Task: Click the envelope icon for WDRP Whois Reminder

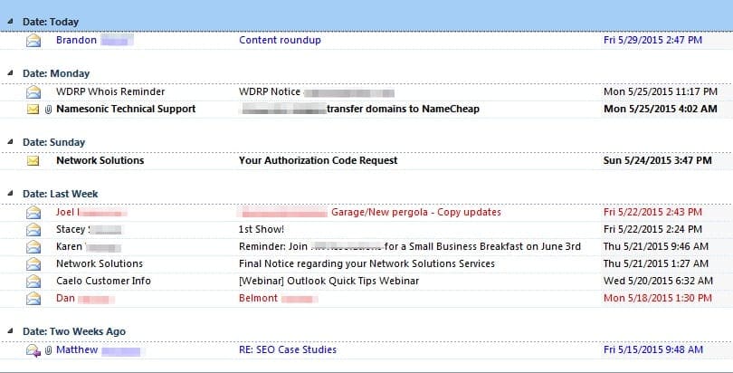Action: click(x=33, y=92)
